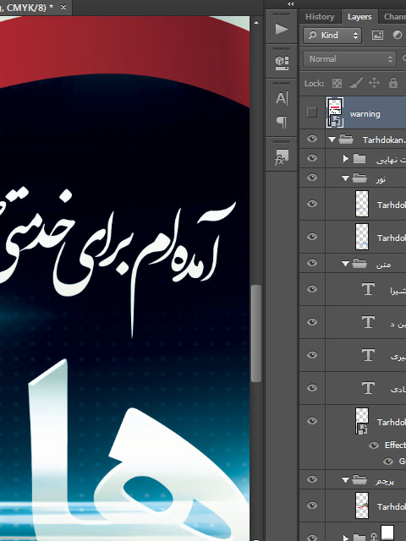Hide the Tarhdok layer inside پرچم group
The height and width of the screenshot is (541, 406).
tap(312, 505)
